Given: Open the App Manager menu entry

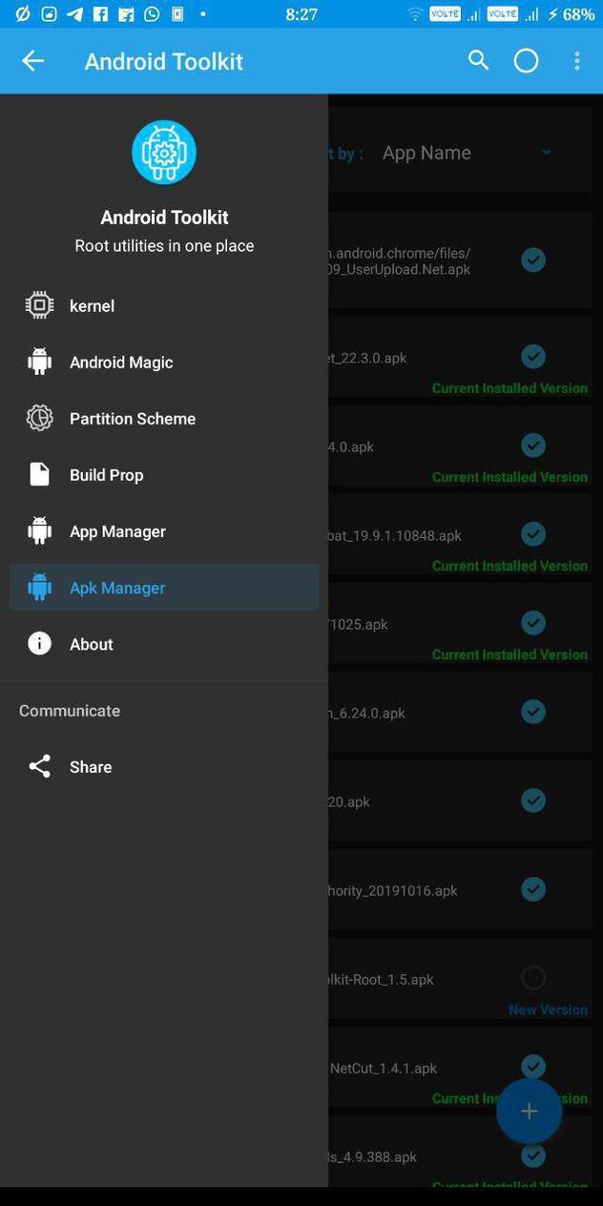Looking at the screenshot, I should click(164, 530).
